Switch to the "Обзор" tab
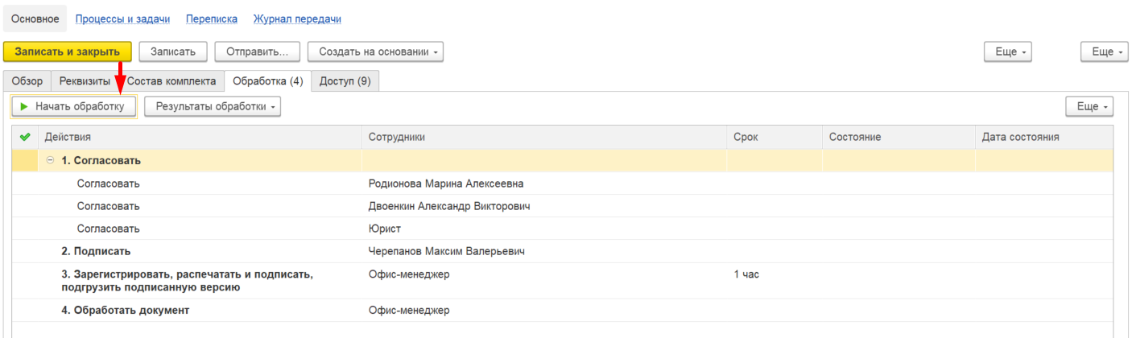This screenshot has width=1136, height=338. click(x=27, y=81)
